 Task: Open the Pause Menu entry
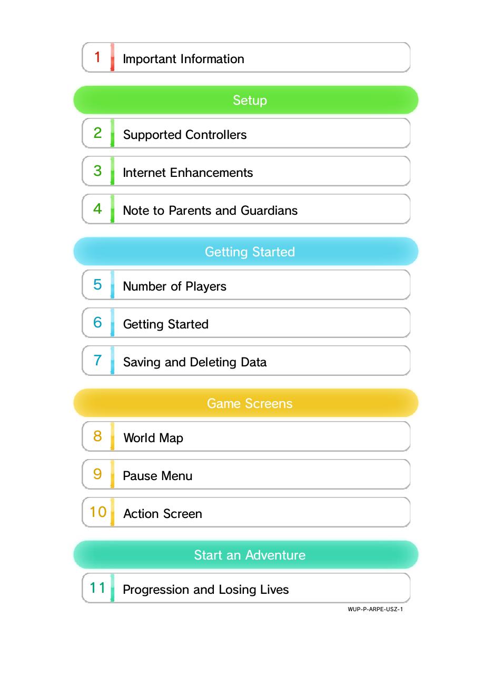[245, 475]
